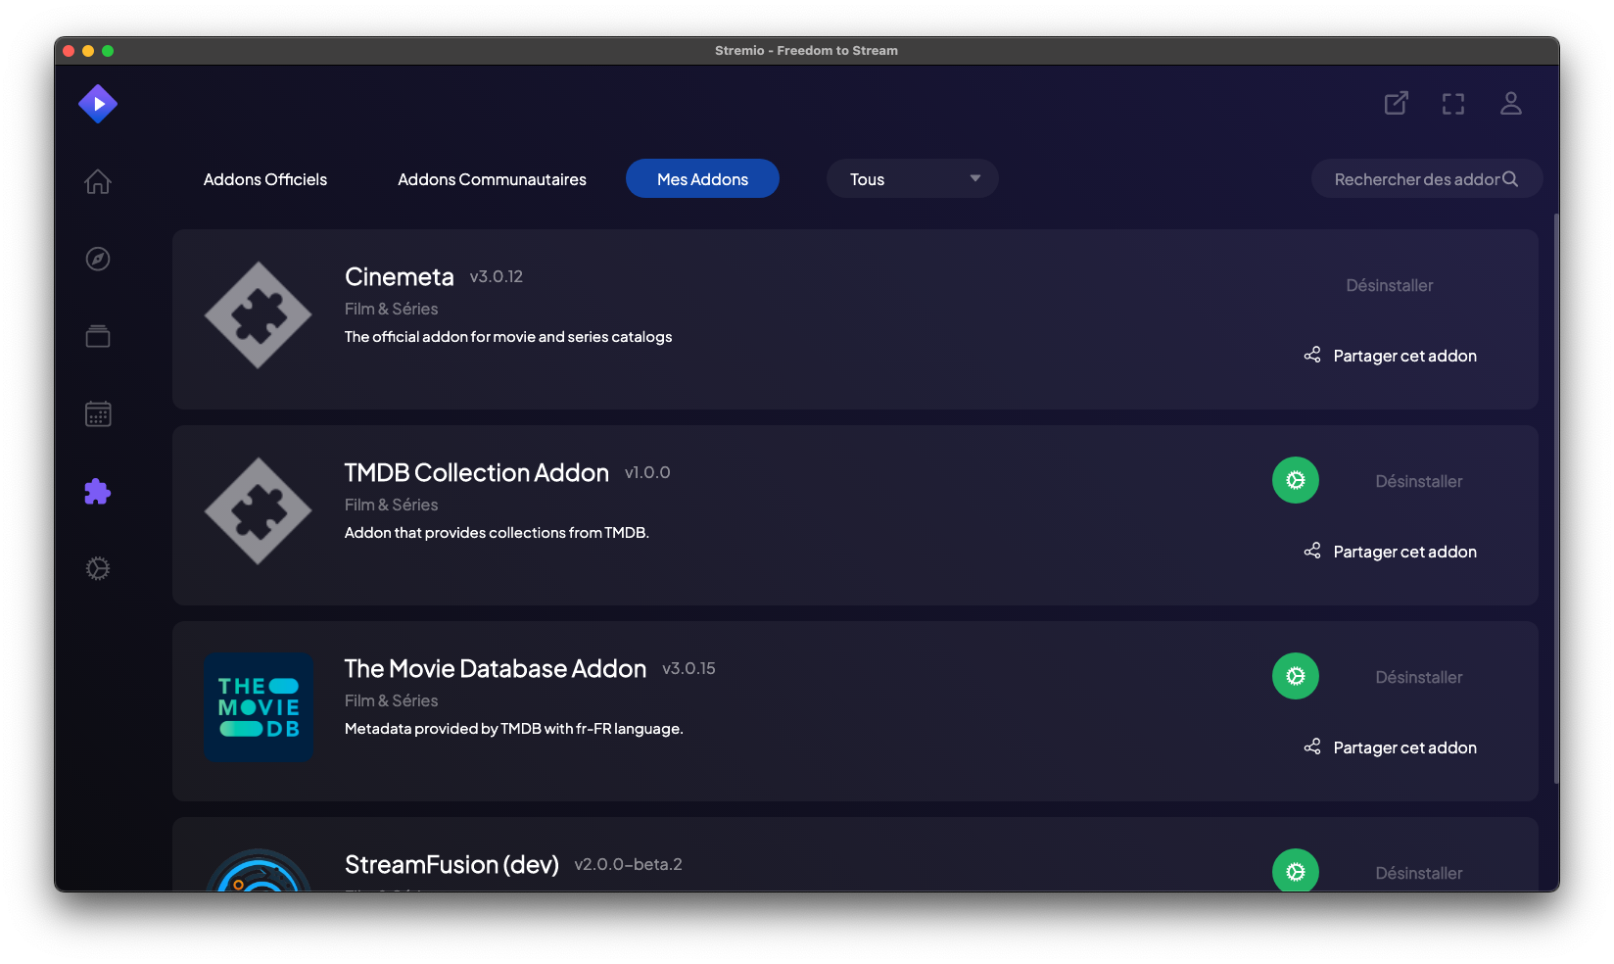Viewport: 1614px width, 964px height.
Task: Click the Stremio logo icon
Action: [x=98, y=104]
